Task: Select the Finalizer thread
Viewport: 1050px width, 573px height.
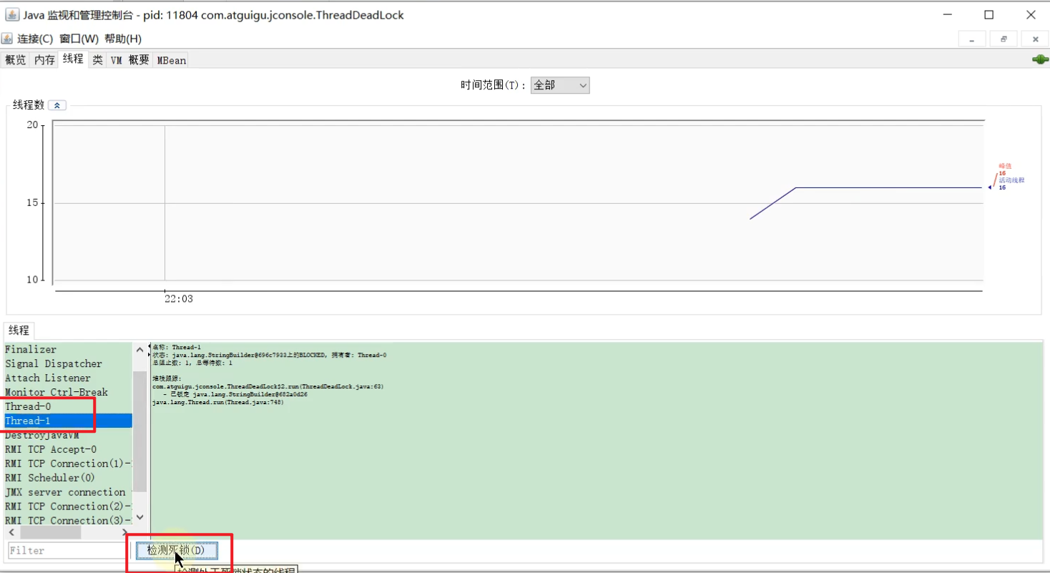Action: click(68, 349)
